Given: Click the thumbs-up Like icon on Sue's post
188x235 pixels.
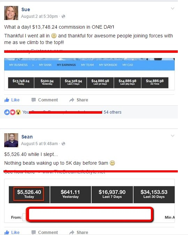Looking at the screenshot, I should [x=7, y=100].
